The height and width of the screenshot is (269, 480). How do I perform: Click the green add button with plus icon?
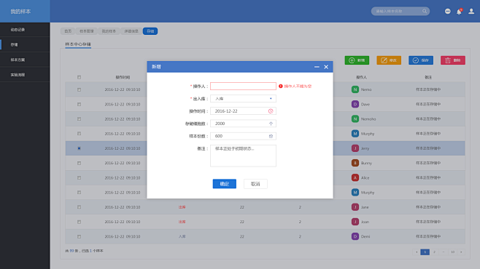[x=357, y=60]
